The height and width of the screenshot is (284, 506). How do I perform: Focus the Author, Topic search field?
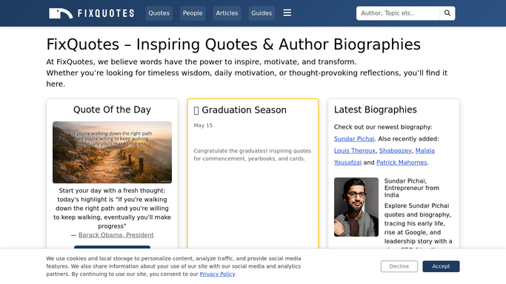click(x=398, y=13)
